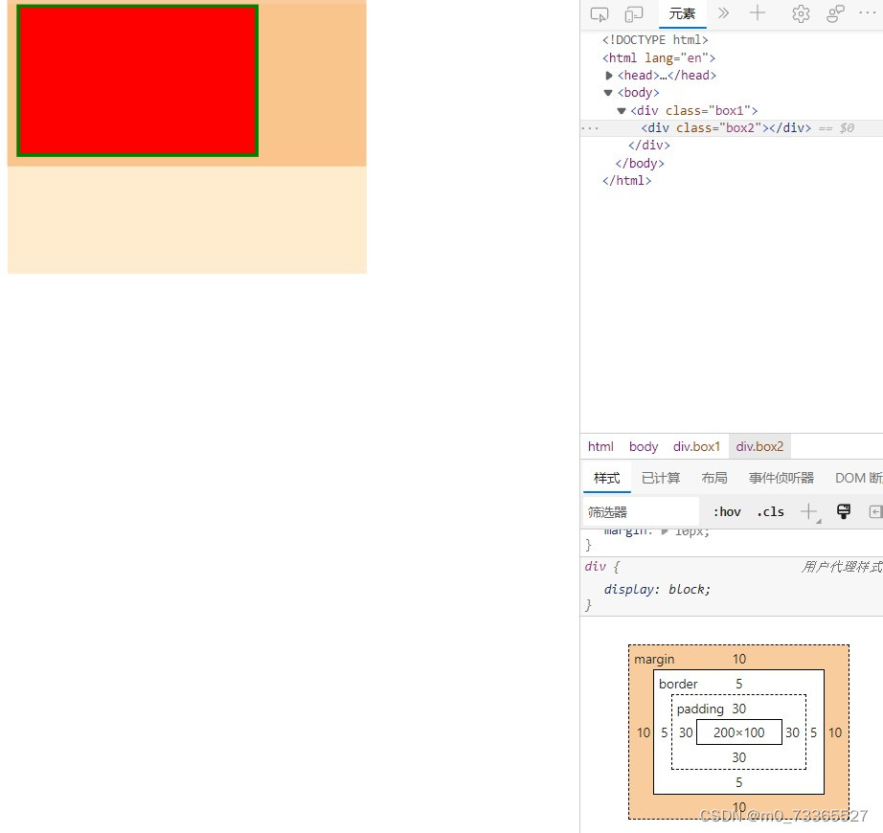
Task: Click the display: block declaration
Action: click(x=657, y=589)
